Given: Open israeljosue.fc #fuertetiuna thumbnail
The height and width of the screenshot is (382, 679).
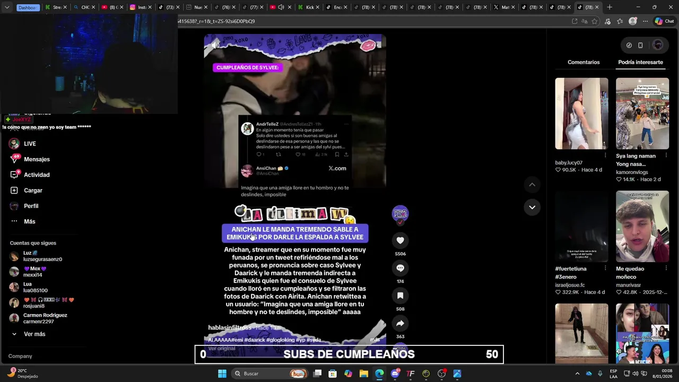Looking at the screenshot, I should 581,227.
